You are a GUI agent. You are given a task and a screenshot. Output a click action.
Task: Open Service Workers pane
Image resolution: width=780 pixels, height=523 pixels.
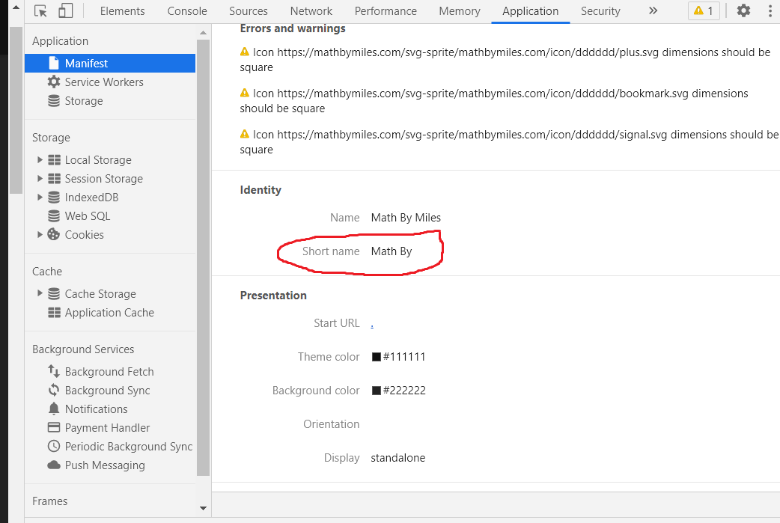[104, 82]
